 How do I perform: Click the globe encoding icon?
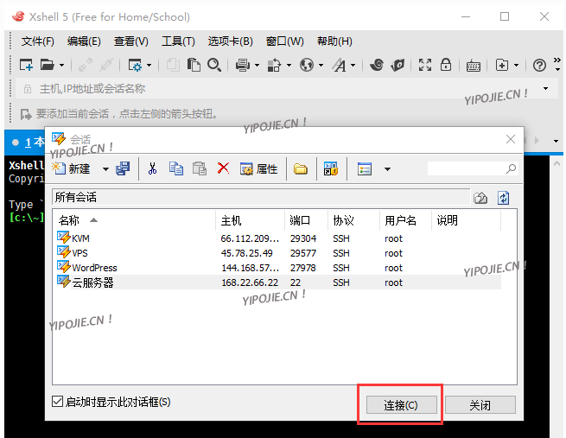tap(307, 66)
